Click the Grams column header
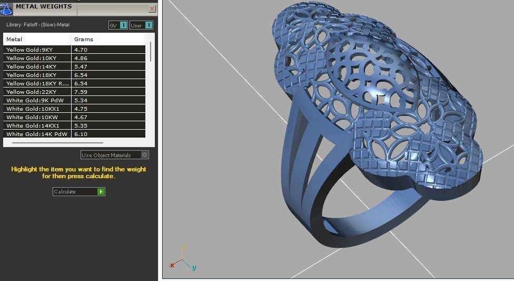Viewport: 514px width, 281px height. (x=108, y=39)
